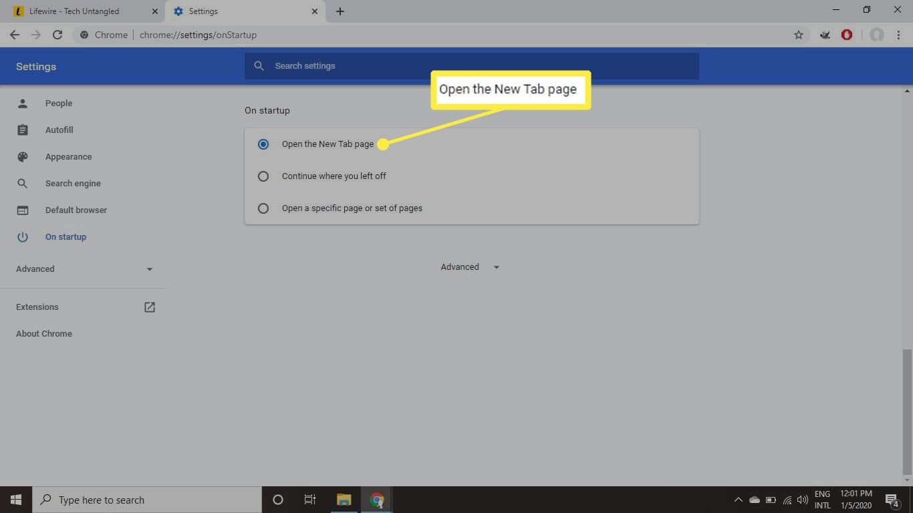The height and width of the screenshot is (513, 913).
Task: Close the Lifewire tab
Action: tap(155, 11)
